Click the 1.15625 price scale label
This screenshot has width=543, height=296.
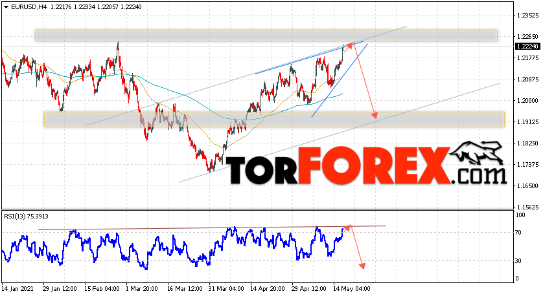(x=527, y=207)
